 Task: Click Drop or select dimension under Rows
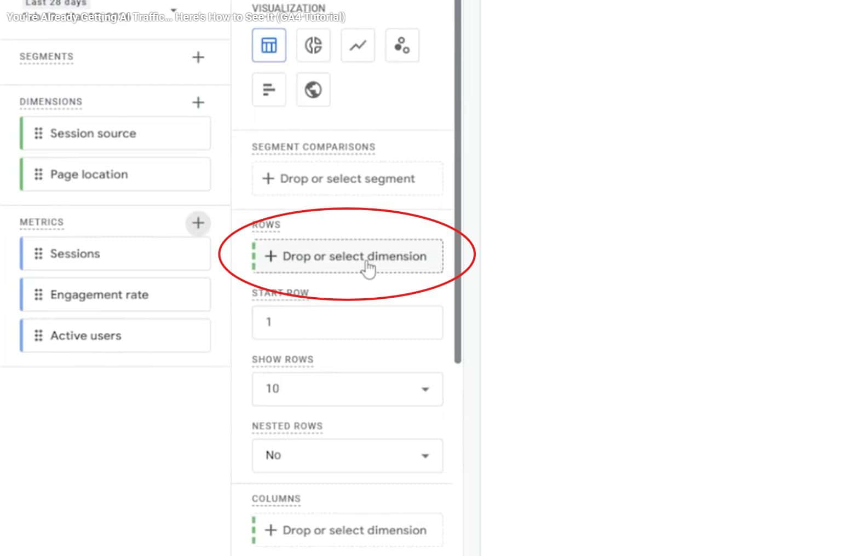pos(347,256)
